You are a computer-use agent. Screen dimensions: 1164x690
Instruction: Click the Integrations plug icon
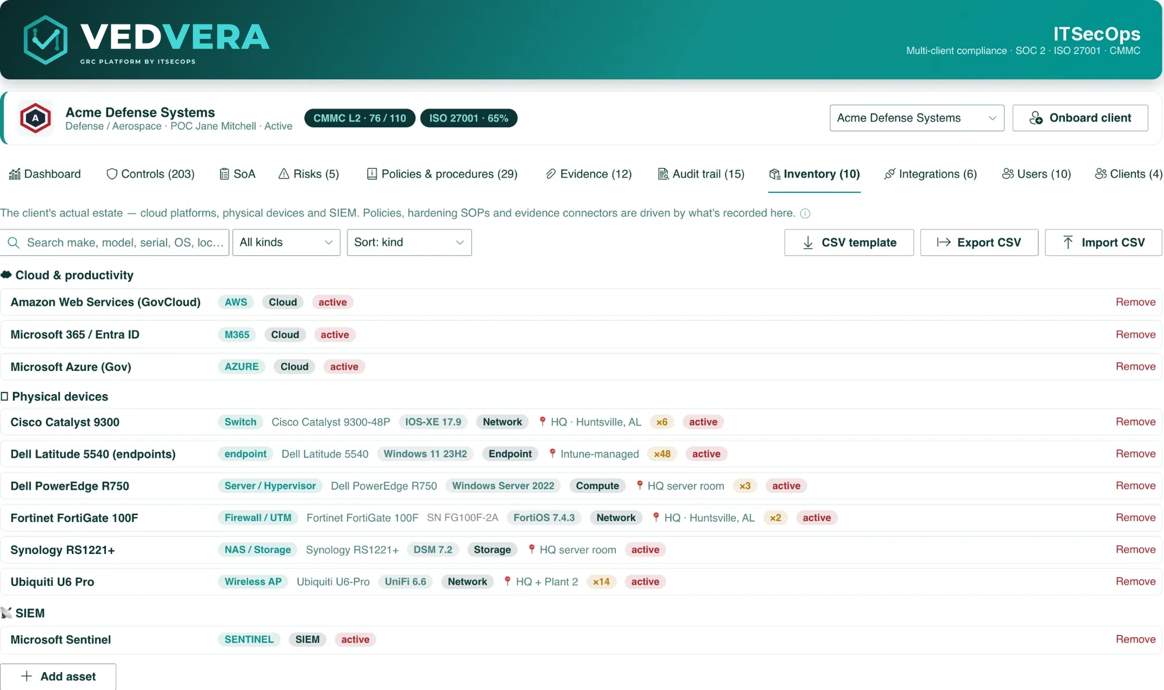pyautogui.click(x=889, y=174)
